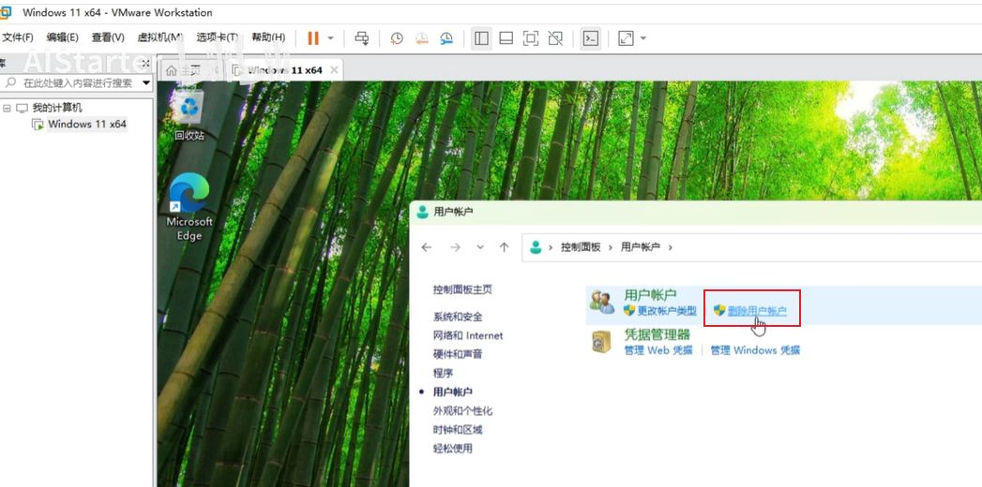Take a snapshot using the clock icon
This screenshot has height=487, width=982.
[x=397, y=38]
